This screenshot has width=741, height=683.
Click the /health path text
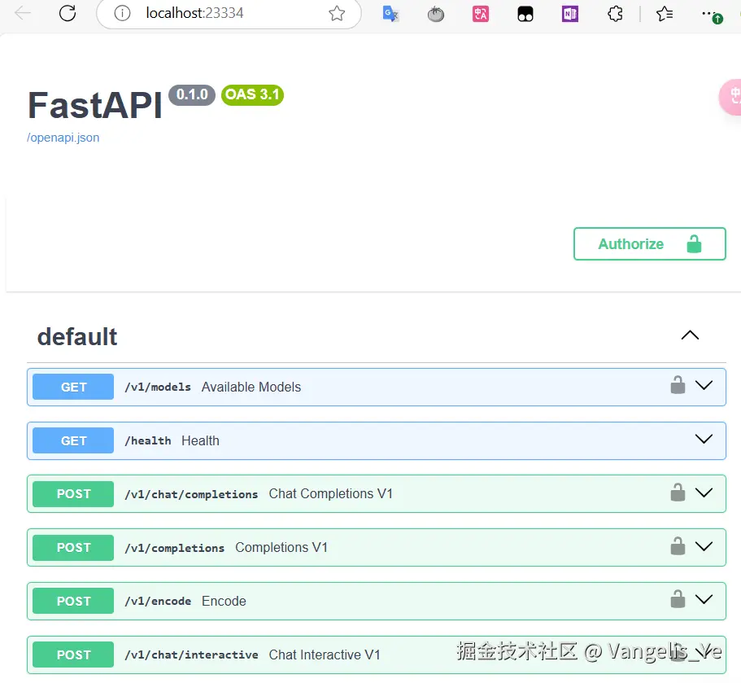coord(148,441)
